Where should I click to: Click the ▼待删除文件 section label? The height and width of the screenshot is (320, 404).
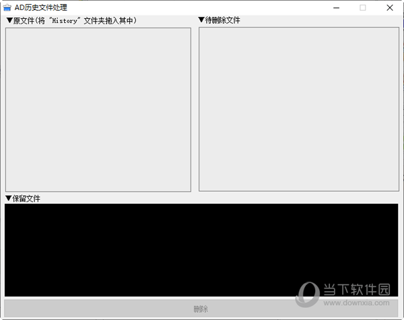pyautogui.click(x=220, y=20)
